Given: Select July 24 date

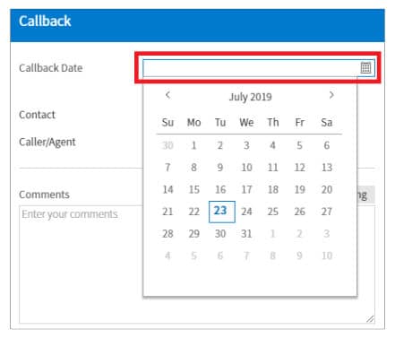Looking at the screenshot, I should click(246, 212).
